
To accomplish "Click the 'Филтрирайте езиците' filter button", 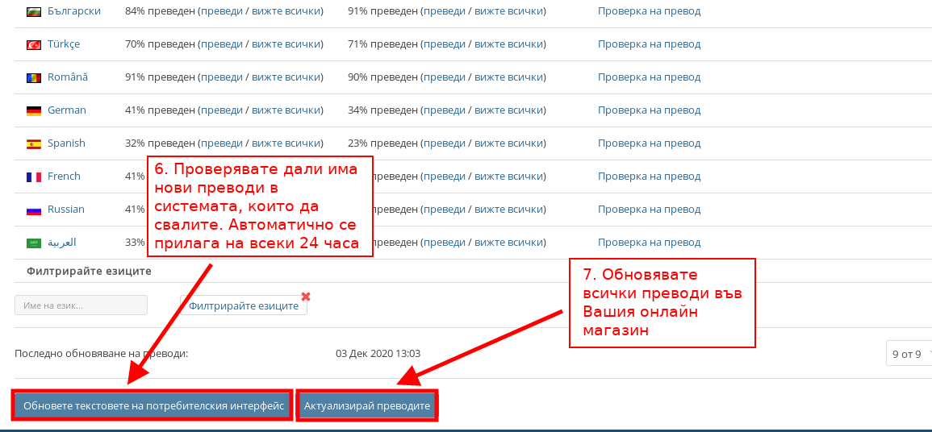I will (x=243, y=305).
